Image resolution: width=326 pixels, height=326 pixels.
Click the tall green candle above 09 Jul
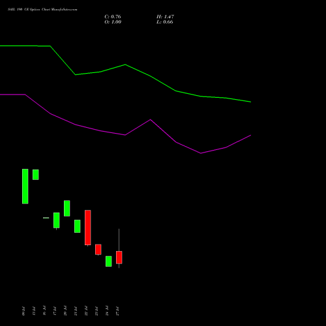tap(25, 186)
